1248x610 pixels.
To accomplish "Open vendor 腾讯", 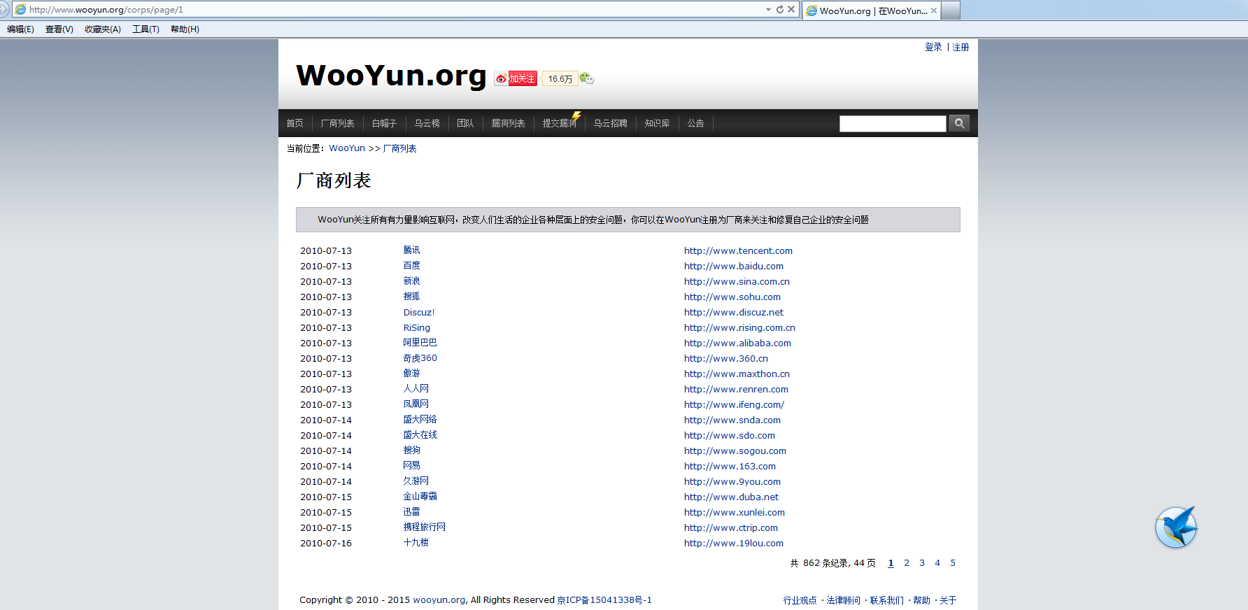I will pos(411,250).
